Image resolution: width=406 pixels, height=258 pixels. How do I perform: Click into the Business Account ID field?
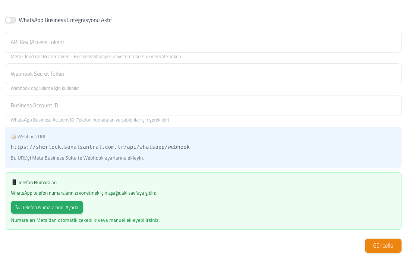coord(203,106)
